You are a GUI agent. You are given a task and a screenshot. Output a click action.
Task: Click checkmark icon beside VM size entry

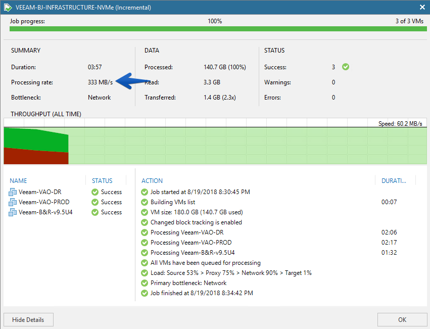click(145, 212)
